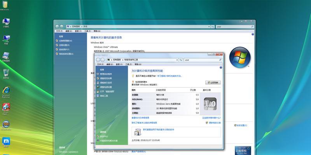Click the 立即刷新 refresh now button
Screen dimensions: 311x155
pos(213,83)
